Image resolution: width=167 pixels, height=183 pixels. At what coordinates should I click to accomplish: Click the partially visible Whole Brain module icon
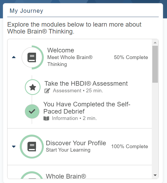[32, 177]
